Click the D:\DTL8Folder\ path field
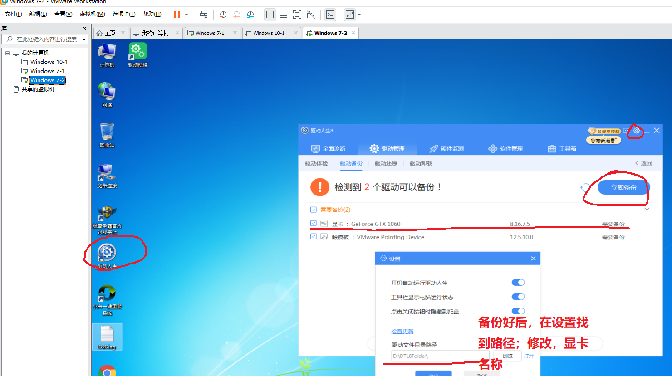This screenshot has height=376, width=672. point(439,356)
